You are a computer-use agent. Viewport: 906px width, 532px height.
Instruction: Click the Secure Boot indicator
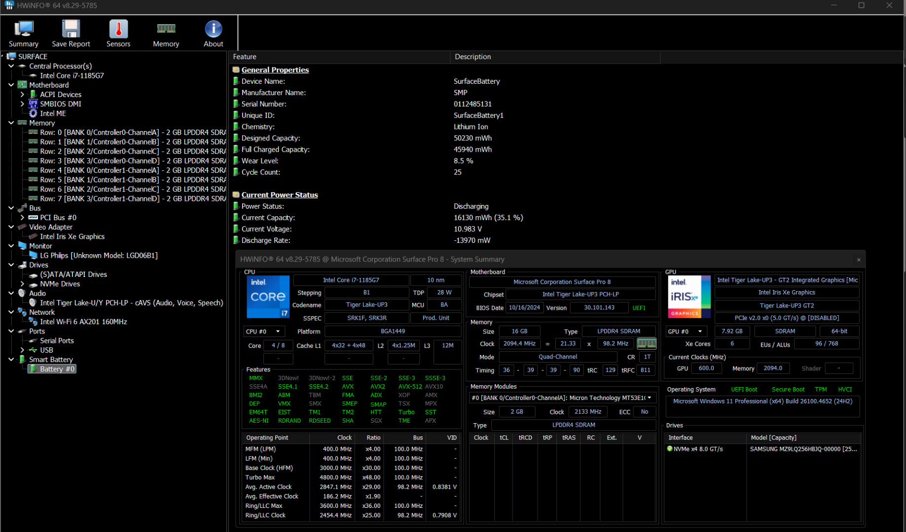coord(788,390)
